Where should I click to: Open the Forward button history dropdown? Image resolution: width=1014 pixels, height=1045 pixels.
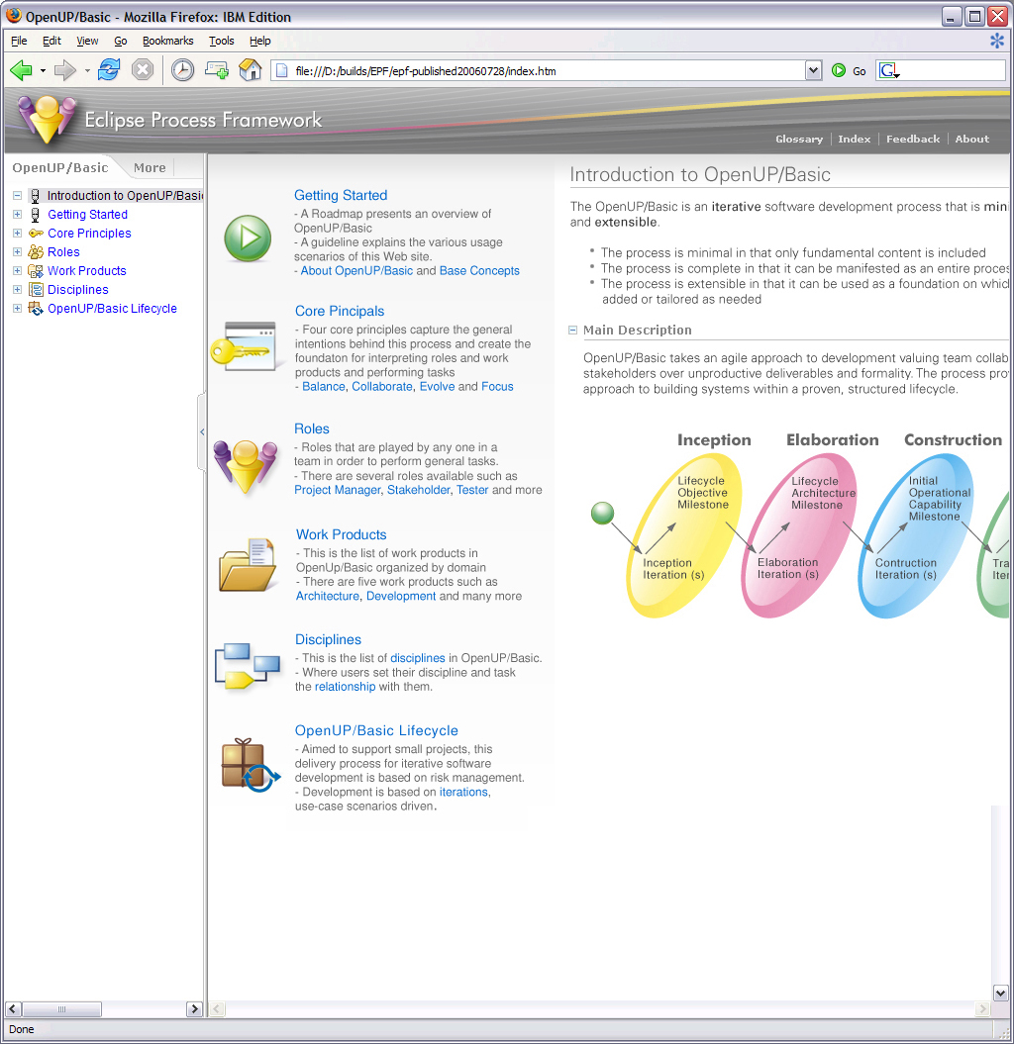click(87, 70)
